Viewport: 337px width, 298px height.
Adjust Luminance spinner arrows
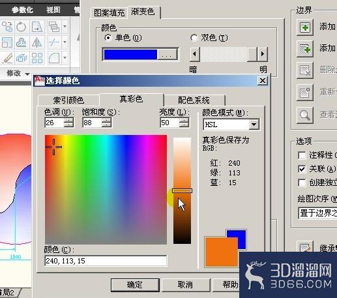184,123
